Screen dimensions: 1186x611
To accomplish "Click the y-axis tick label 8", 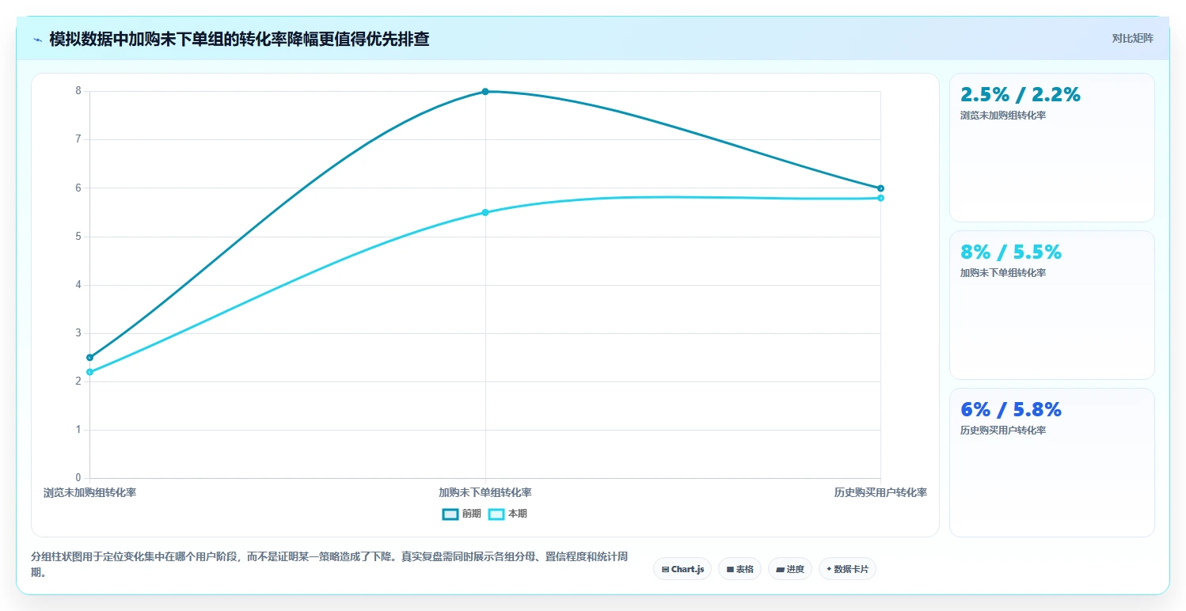I will (78, 91).
